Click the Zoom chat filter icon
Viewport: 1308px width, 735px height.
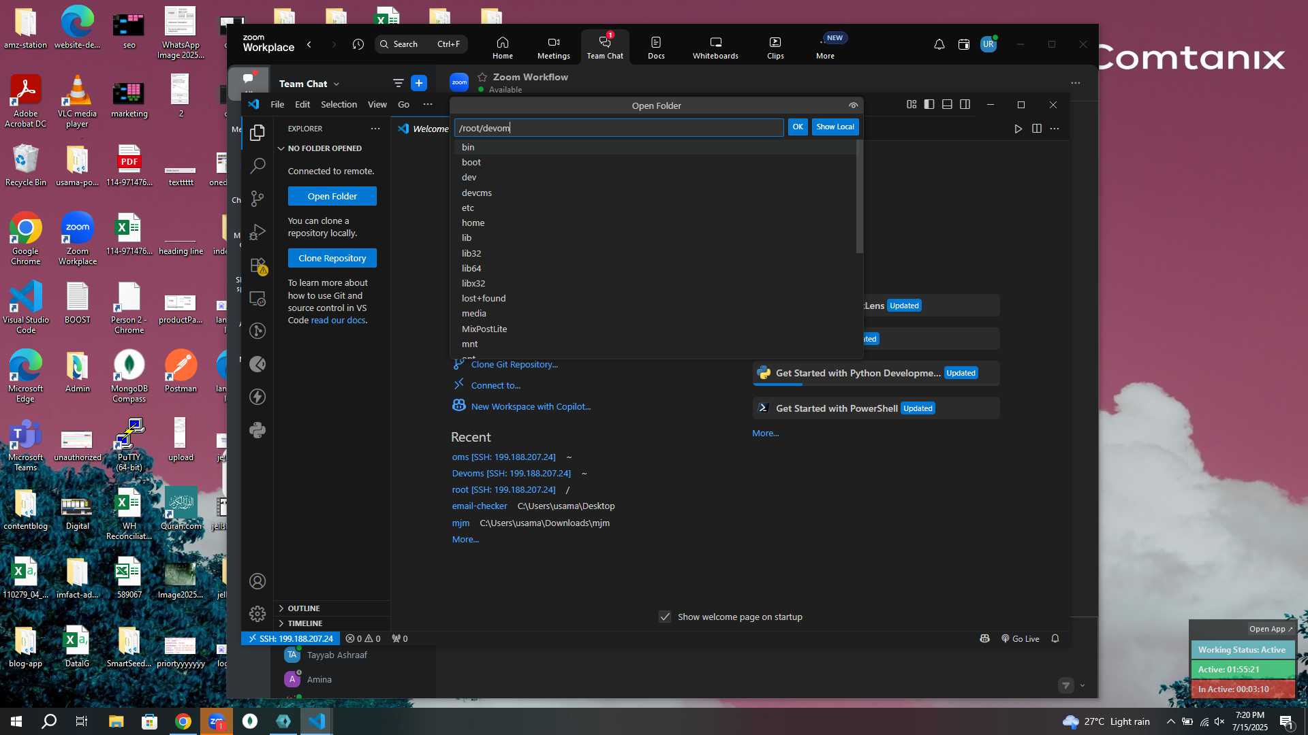coord(398,83)
